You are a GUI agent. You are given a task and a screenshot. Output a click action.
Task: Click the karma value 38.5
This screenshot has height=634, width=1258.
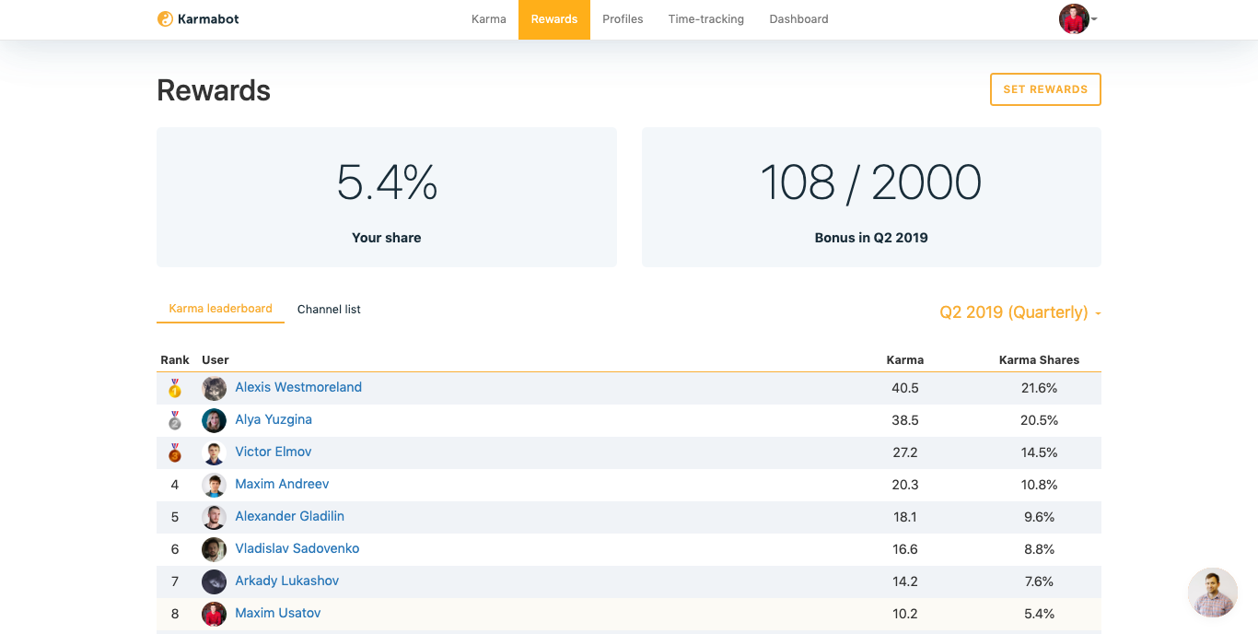(905, 420)
